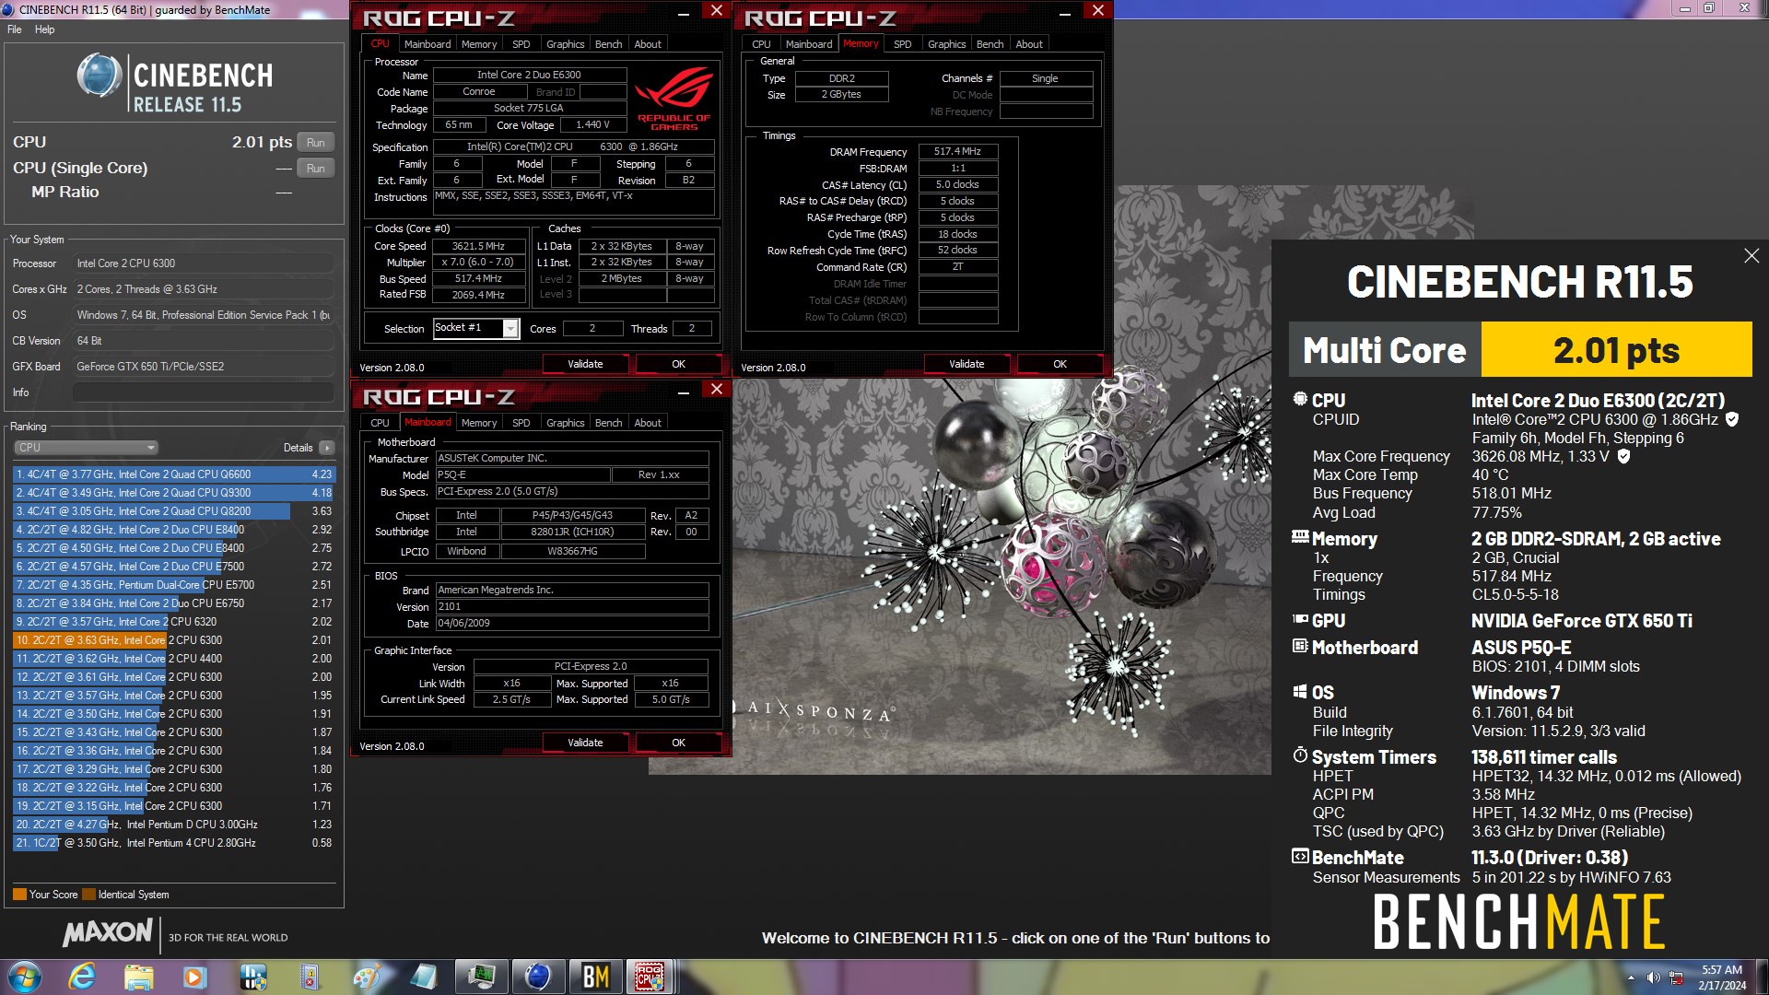Select highlighted ranking row 10 at 3.63 GHz
Viewport: 1769px width, 995px height.
(174, 640)
